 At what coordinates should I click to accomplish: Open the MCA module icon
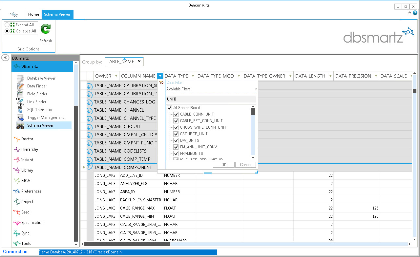coord(16,181)
